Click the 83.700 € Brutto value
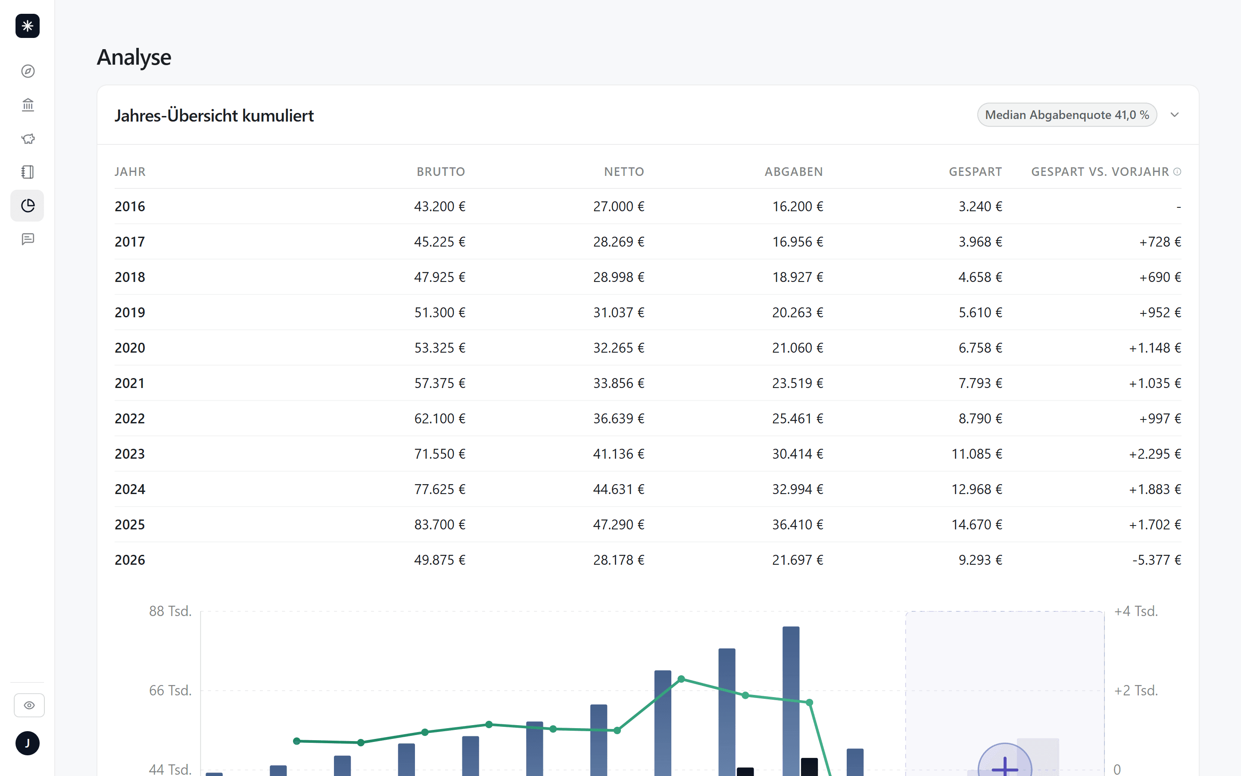This screenshot has height=776, width=1241. click(440, 526)
